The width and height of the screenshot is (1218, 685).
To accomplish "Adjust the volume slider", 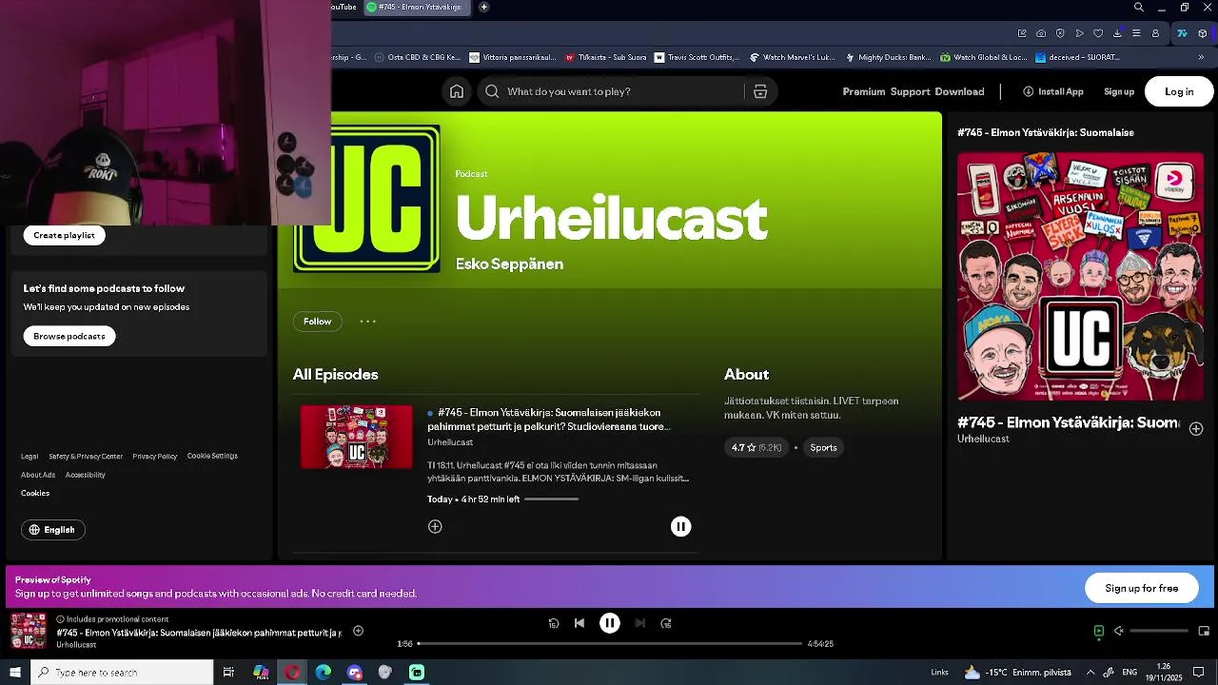I will click(1159, 631).
